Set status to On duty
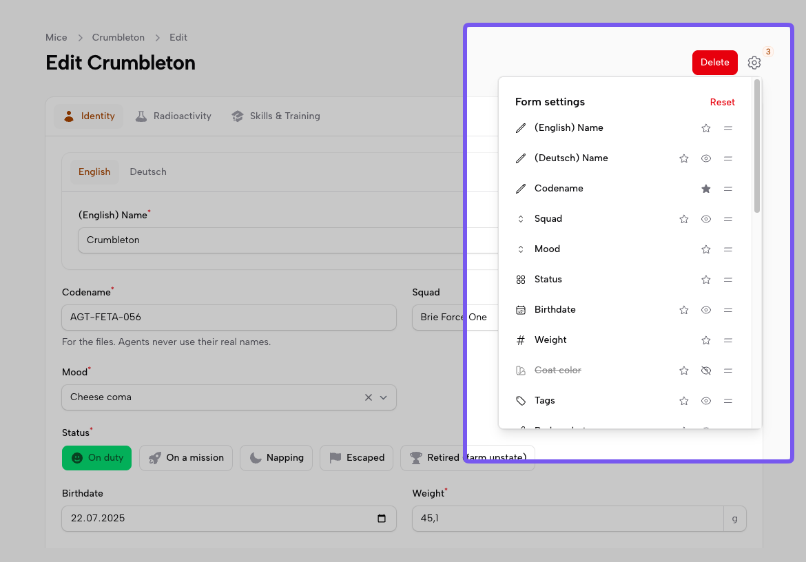 point(96,458)
